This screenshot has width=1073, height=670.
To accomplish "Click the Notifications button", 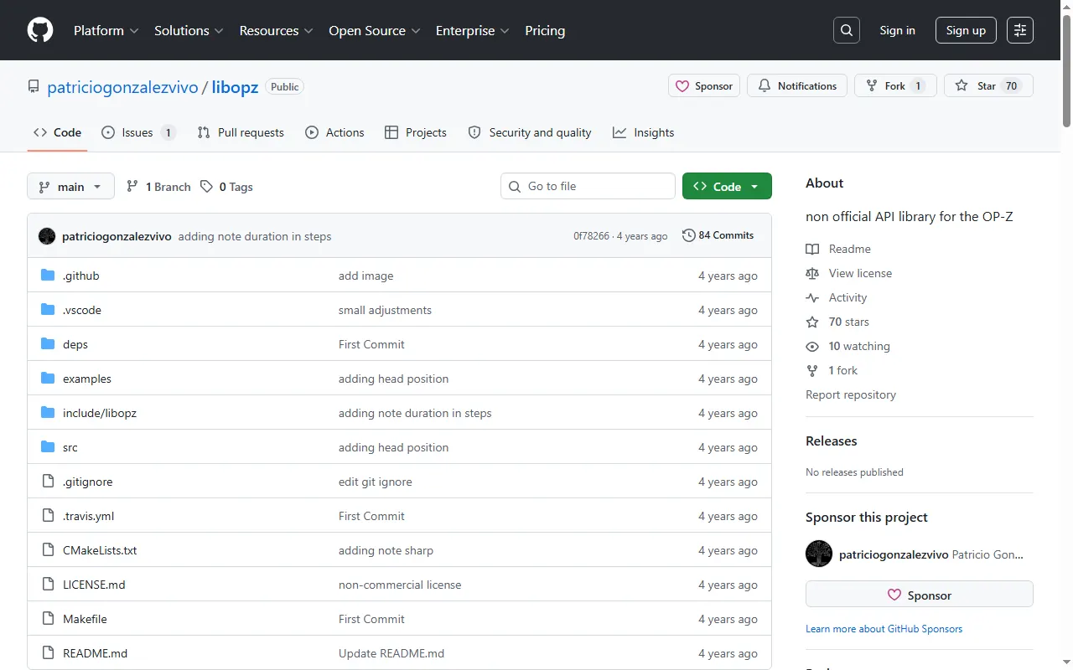I will [797, 85].
